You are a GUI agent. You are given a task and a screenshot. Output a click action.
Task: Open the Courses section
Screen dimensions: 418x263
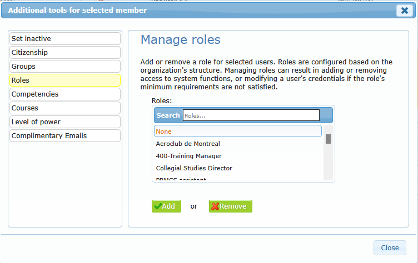(64, 108)
